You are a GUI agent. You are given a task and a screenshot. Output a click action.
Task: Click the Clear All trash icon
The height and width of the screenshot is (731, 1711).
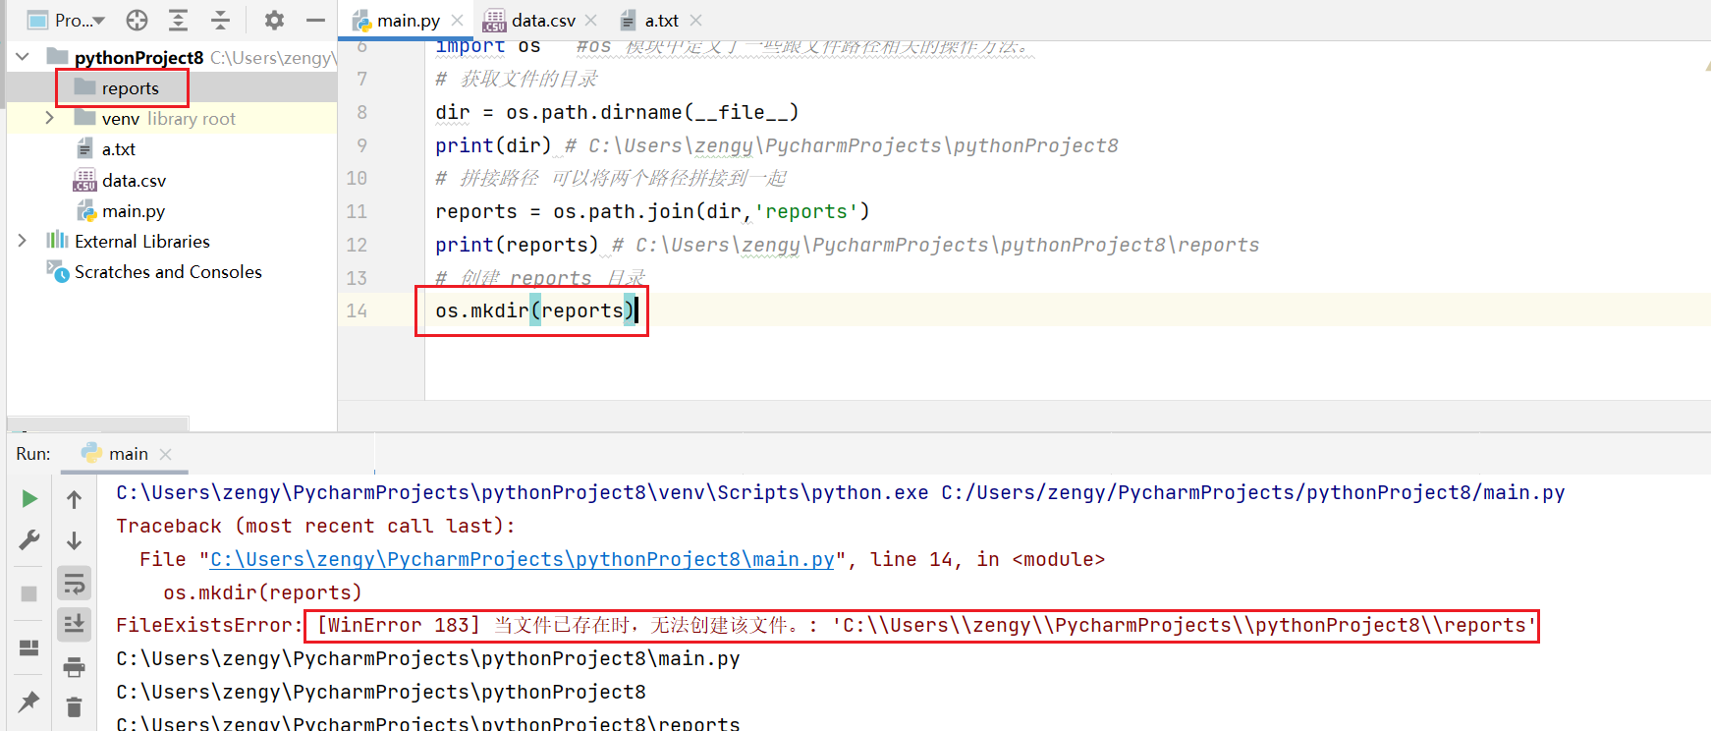[x=75, y=706]
